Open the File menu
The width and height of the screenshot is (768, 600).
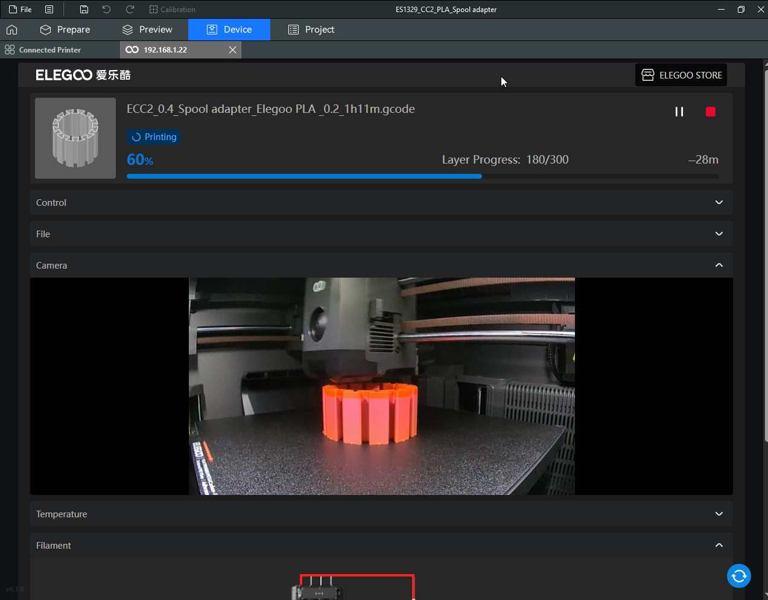[x=21, y=10]
